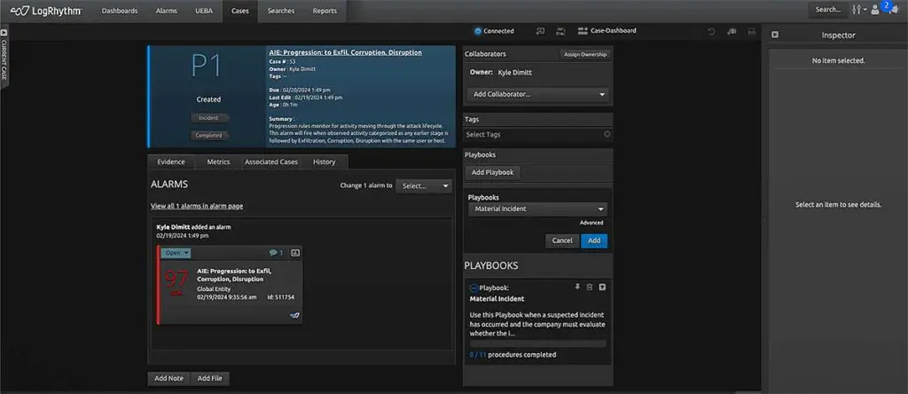908x394 pixels.
Task: Open the alarm status Open dropdown
Action: point(176,253)
